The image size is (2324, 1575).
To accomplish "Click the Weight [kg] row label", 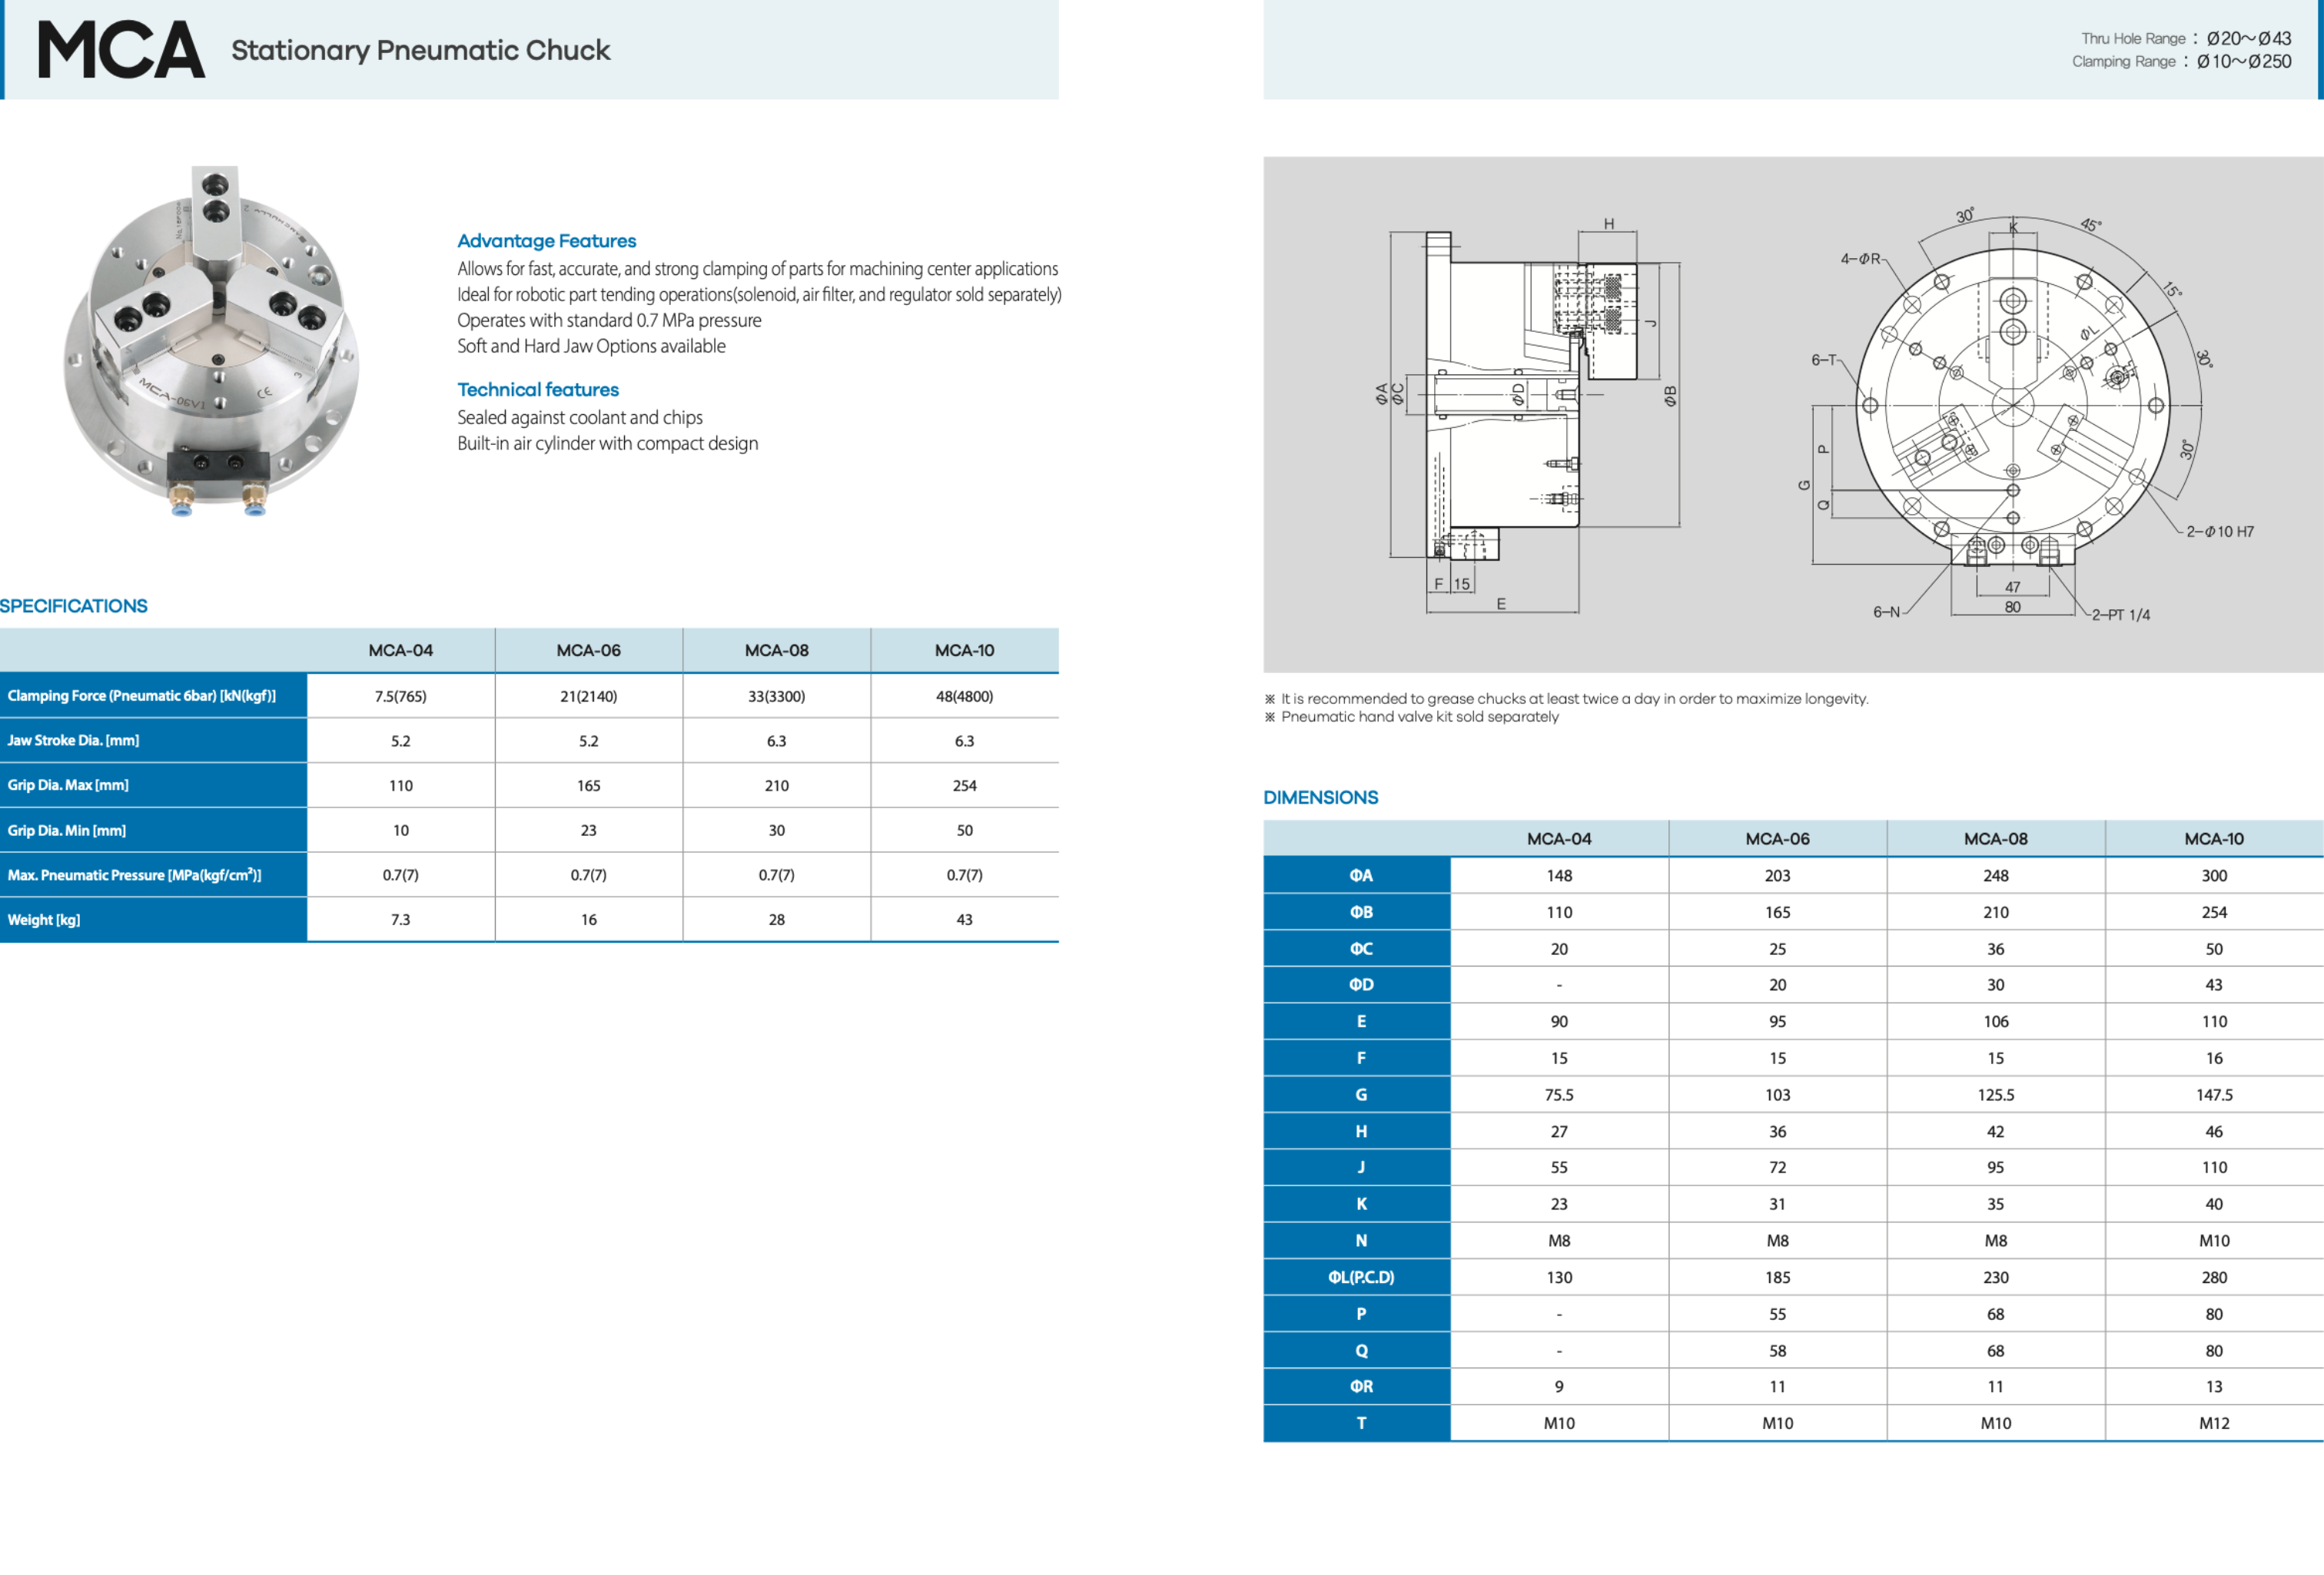I will click(x=44, y=920).
